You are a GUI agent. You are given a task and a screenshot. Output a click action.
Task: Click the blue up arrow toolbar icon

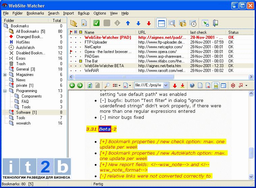point(128,23)
